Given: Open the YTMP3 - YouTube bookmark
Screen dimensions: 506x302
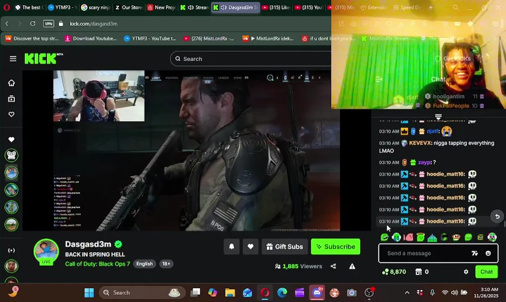Looking at the screenshot, I should [x=150, y=39].
